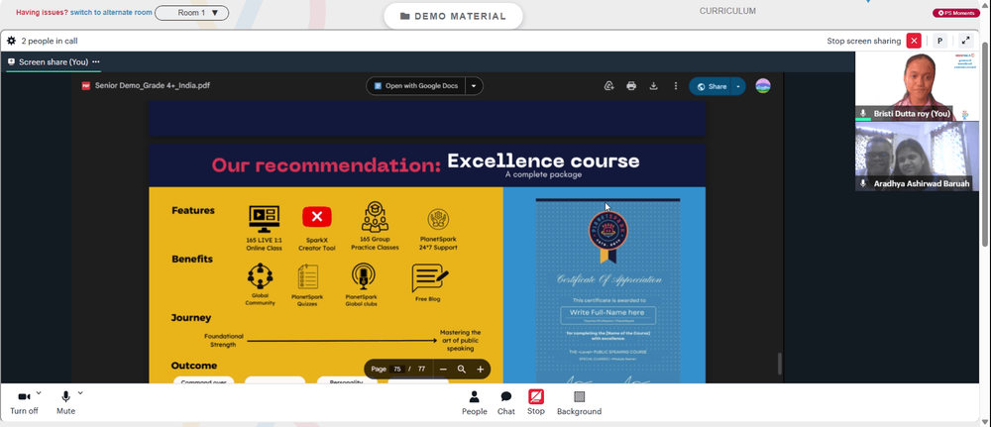The image size is (991, 427).
Task: Open the CURRICULUM tab
Action: click(727, 11)
